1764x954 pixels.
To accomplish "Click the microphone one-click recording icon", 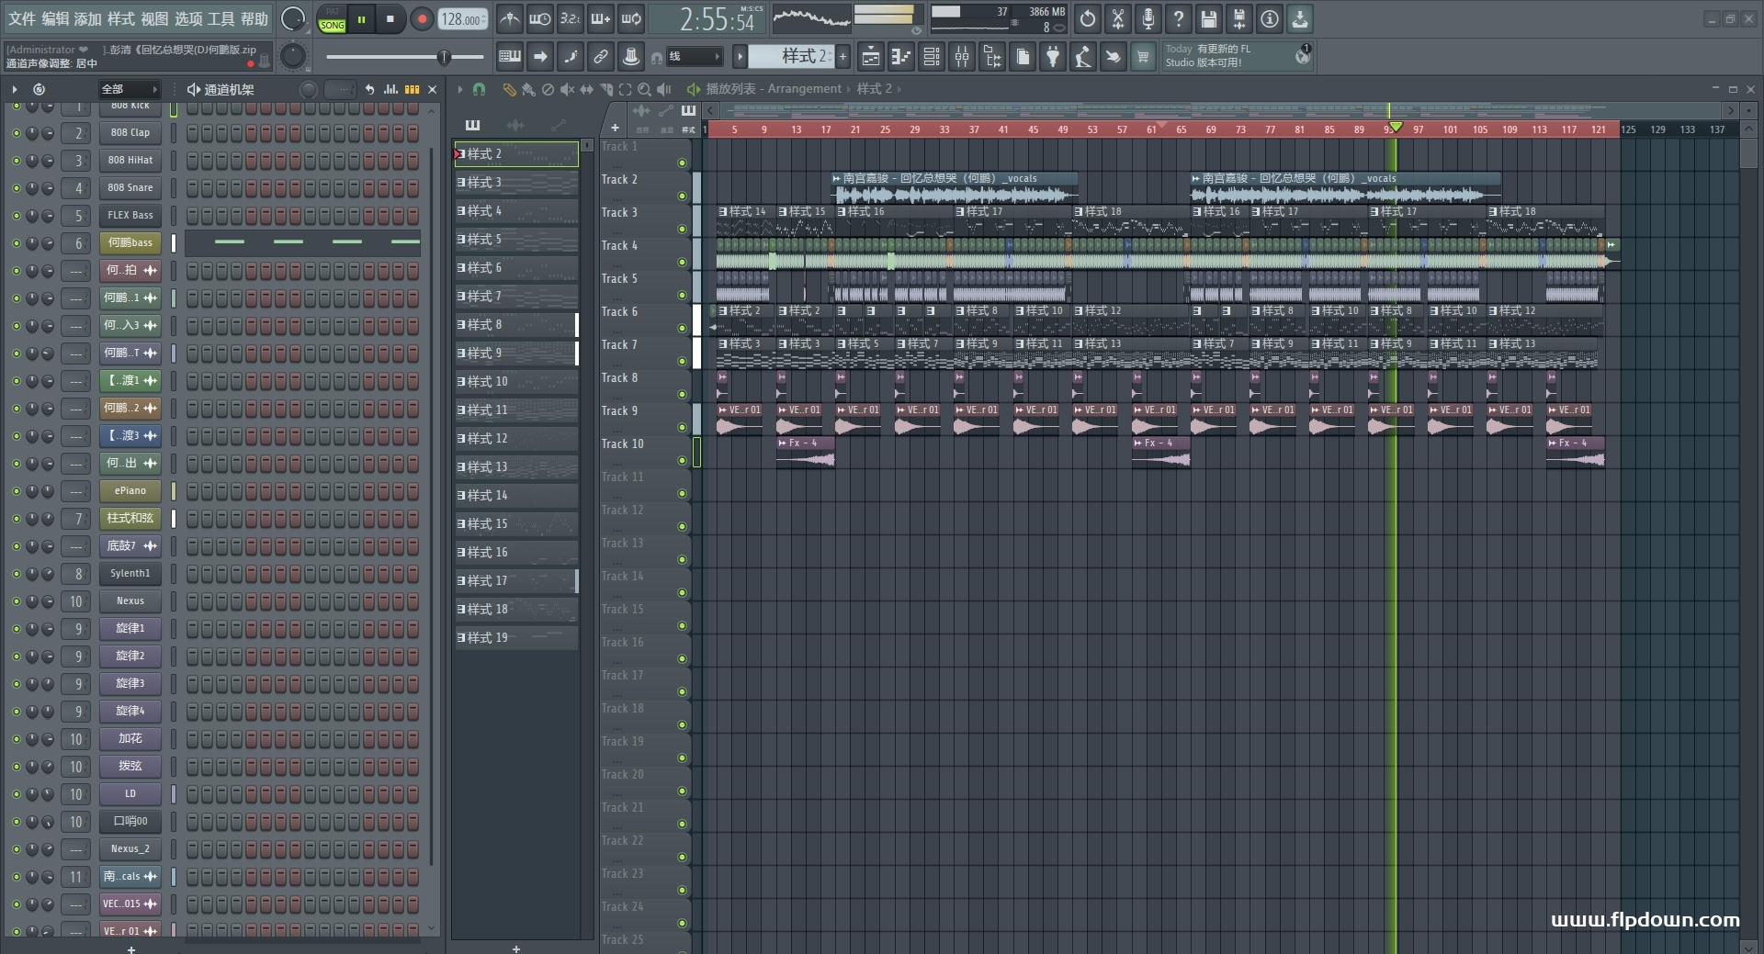I will pos(1148,18).
